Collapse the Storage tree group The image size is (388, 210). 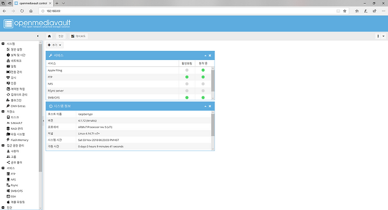click(x=3, y=111)
